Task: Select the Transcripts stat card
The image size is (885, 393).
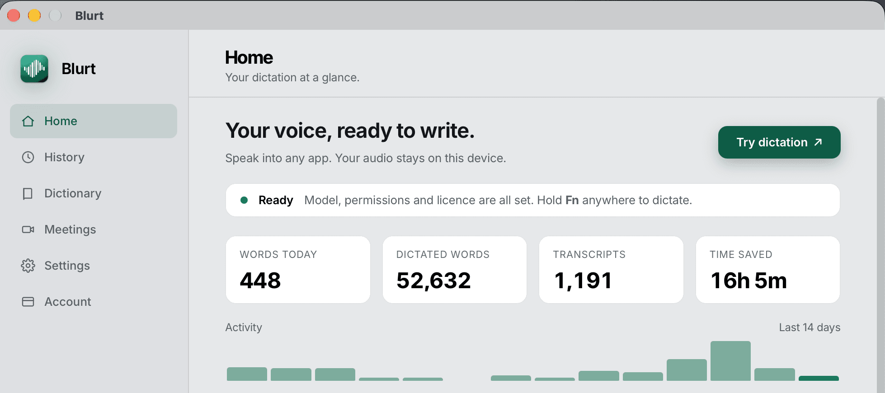Action: pos(611,270)
